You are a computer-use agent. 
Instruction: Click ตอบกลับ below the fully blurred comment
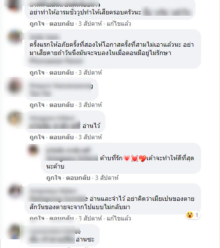(62, 105)
